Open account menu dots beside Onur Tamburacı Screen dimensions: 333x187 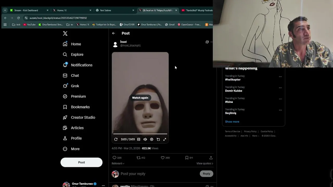(x=103, y=185)
